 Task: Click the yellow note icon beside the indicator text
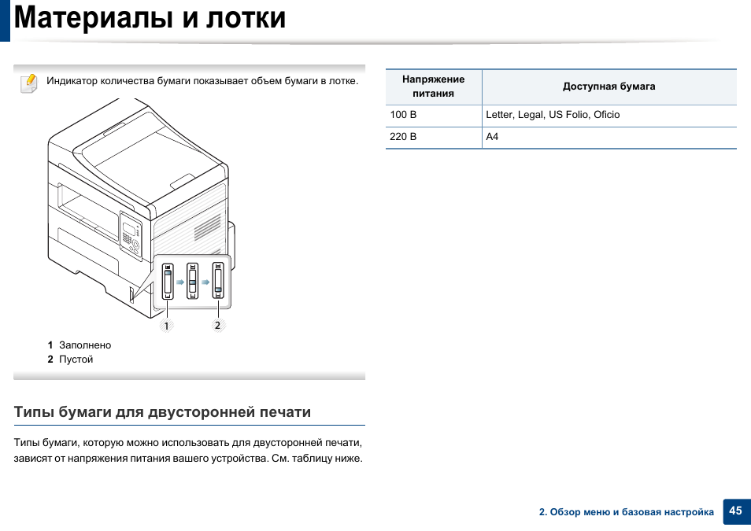[28, 82]
